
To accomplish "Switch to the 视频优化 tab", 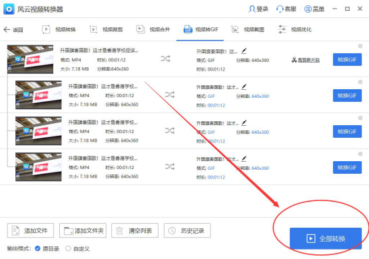I will 294,30.
